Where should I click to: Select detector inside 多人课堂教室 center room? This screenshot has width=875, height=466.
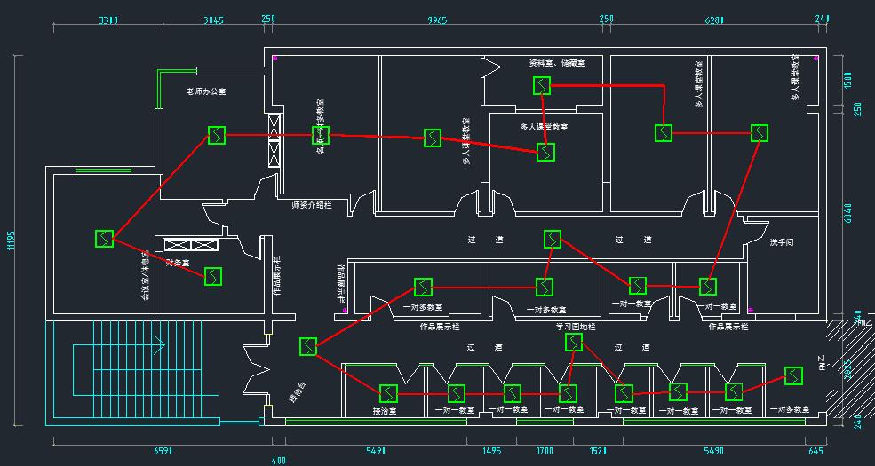[545, 152]
